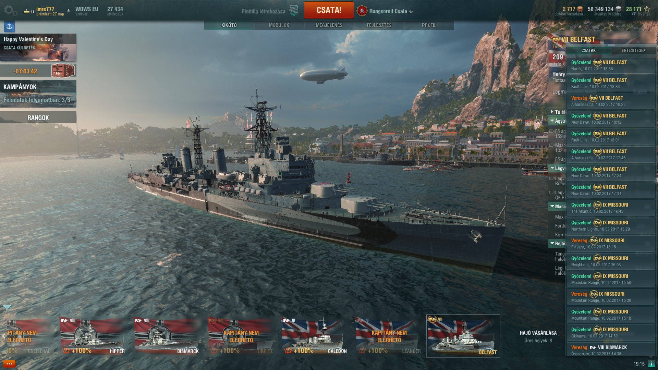Open the FEJLESZTÉS tab

pyautogui.click(x=379, y=25)
